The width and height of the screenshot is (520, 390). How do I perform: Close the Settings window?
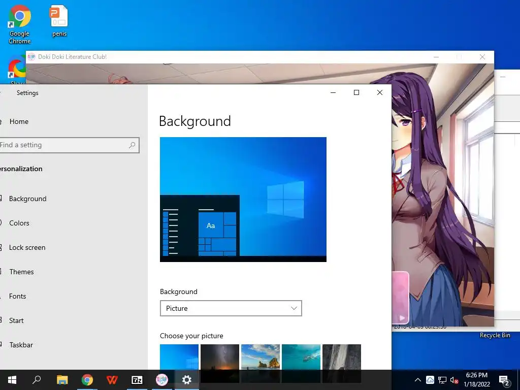click(x=380, y=92)
